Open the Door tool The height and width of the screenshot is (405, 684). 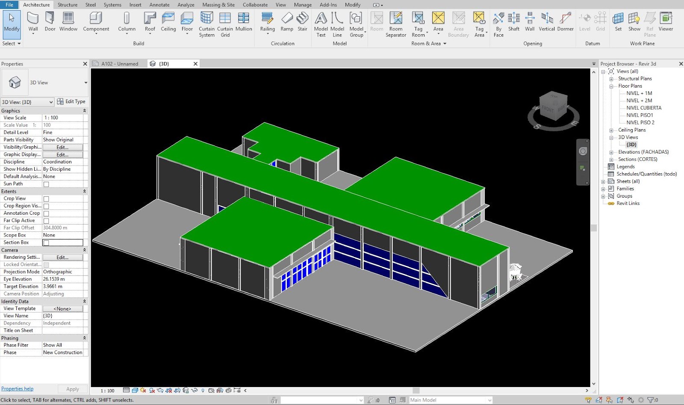tap(50, 21)
